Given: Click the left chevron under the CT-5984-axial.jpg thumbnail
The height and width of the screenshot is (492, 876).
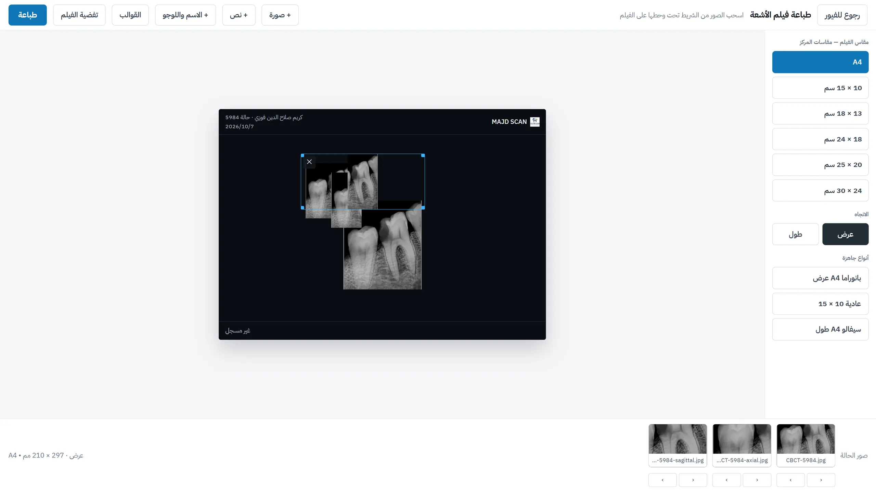Looking at the screenshot, I should click(x=726, y=480).
